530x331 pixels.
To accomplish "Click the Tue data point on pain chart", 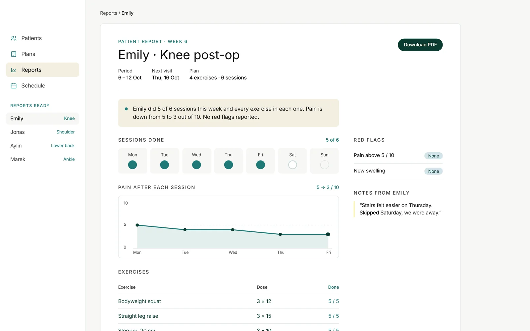I will point(185,230).
